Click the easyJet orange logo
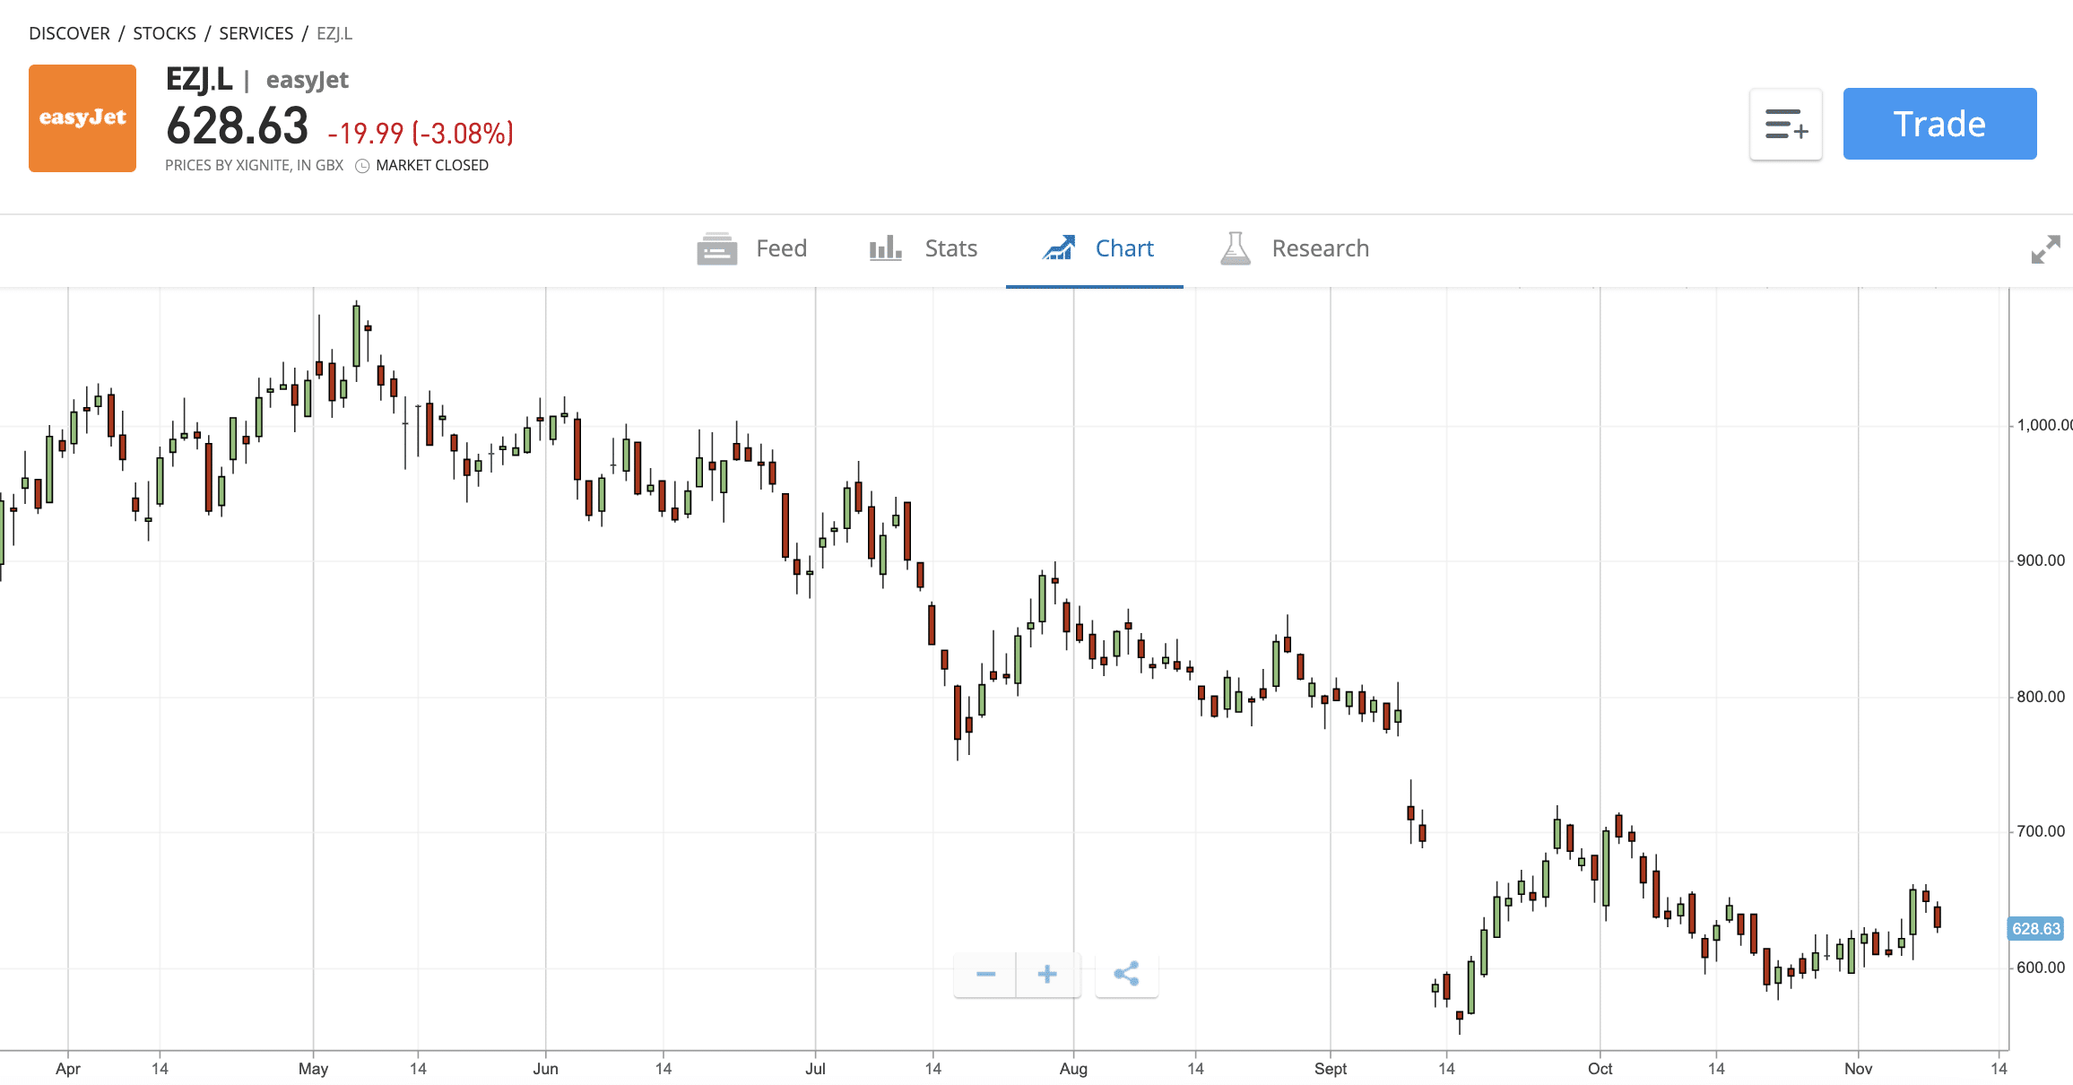Screen dimensions: 2073x1085 pos(82,118)
